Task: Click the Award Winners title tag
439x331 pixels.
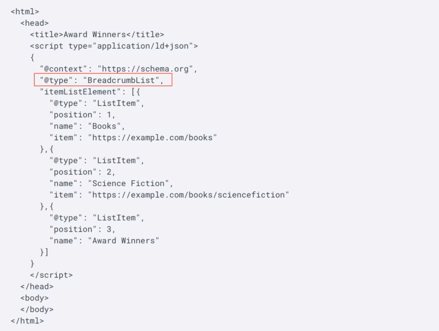Action: point(97,34)
